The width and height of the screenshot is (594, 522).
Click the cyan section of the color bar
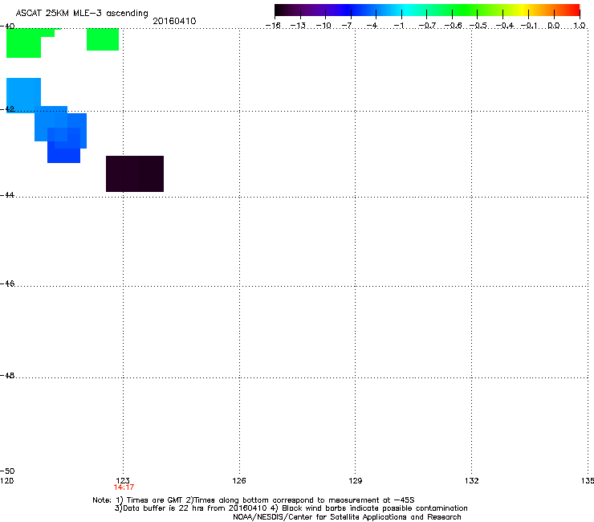407,10
